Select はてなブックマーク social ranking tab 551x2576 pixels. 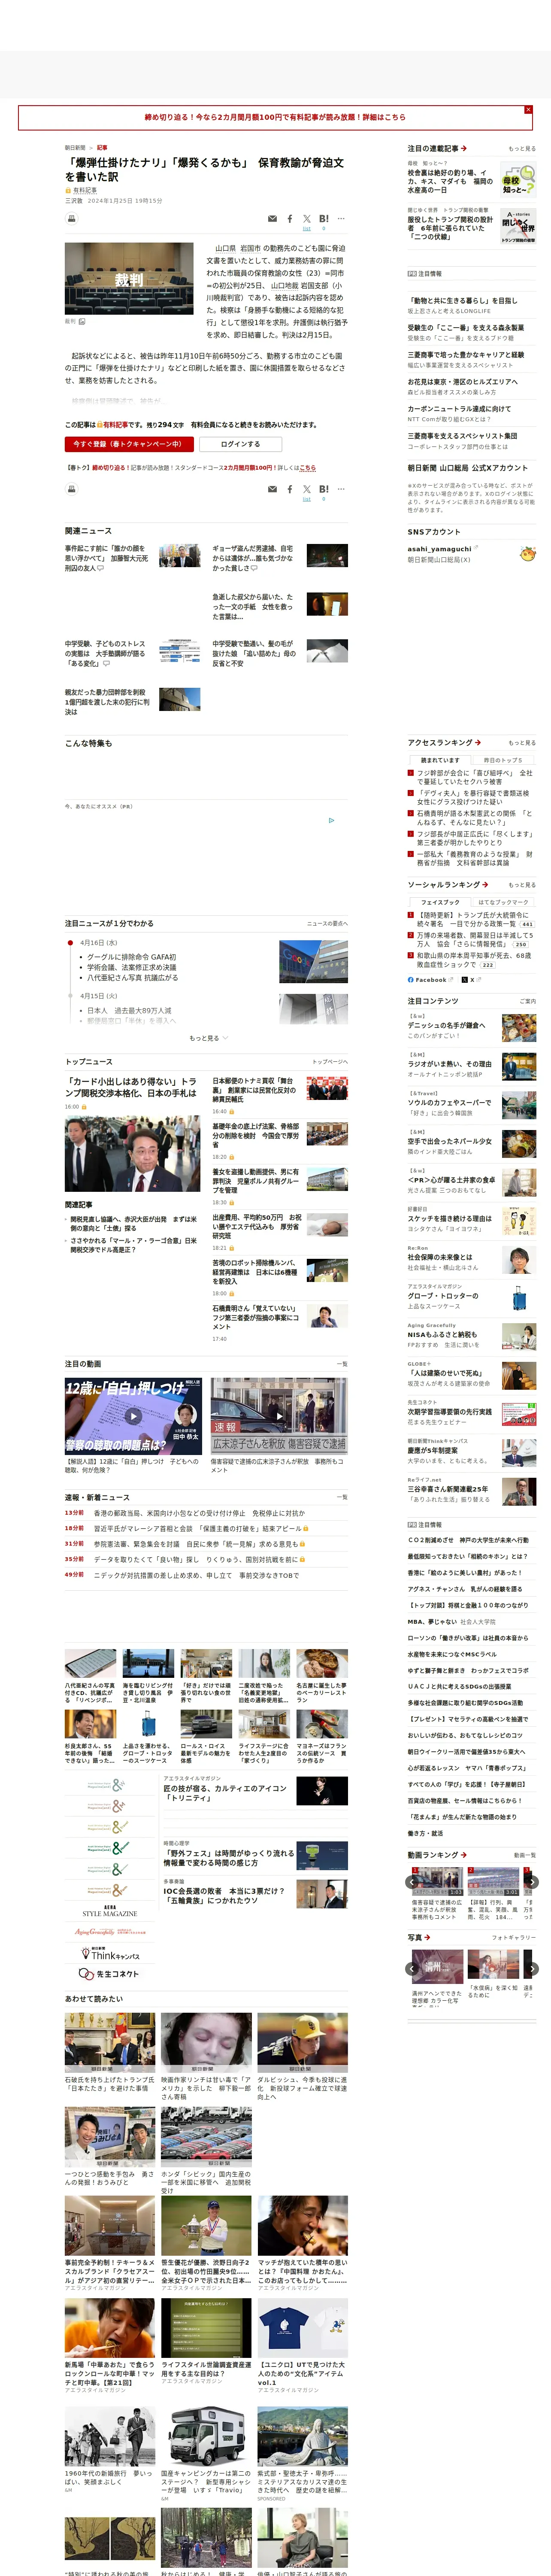click(503, 902)
